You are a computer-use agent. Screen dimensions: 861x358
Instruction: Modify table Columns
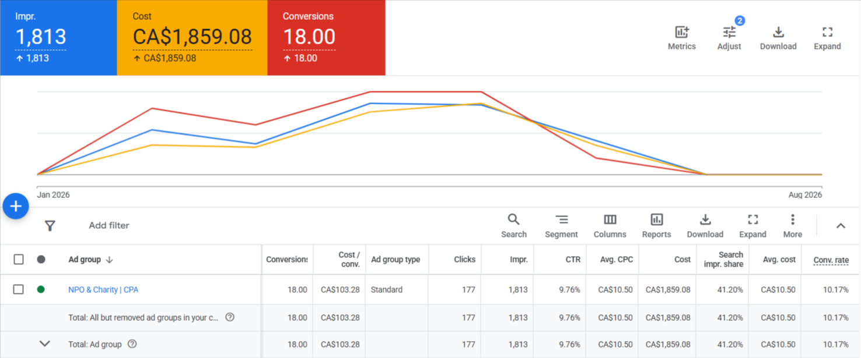[x=610, y=226]
